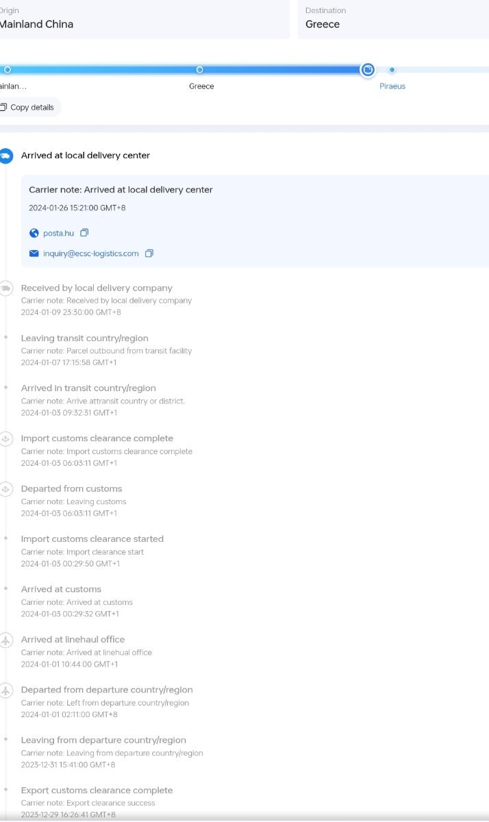Click the Piraeus label under the progress bar
This screenshot has height=822, width=489.
392,86
